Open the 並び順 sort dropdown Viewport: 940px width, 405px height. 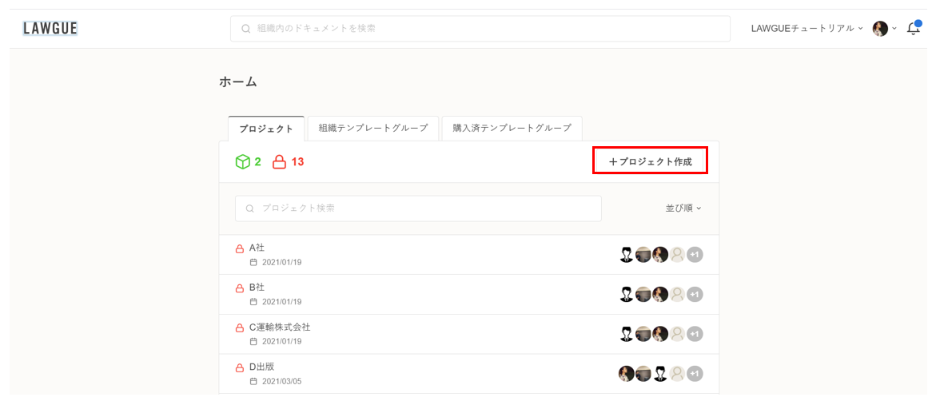[683, 208]
